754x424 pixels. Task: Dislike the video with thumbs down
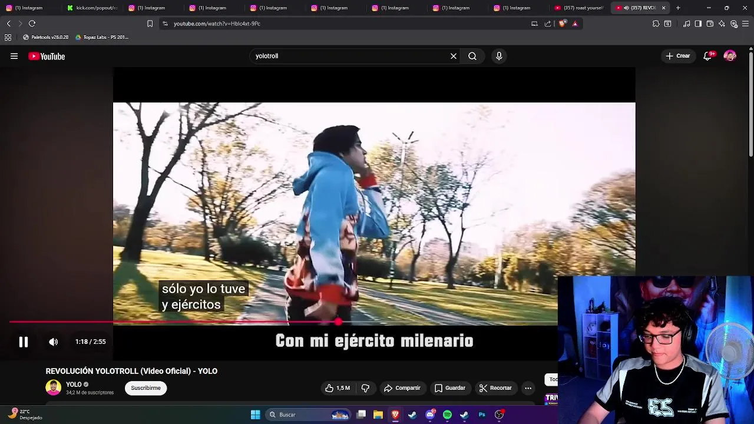[x=365, y=388]
